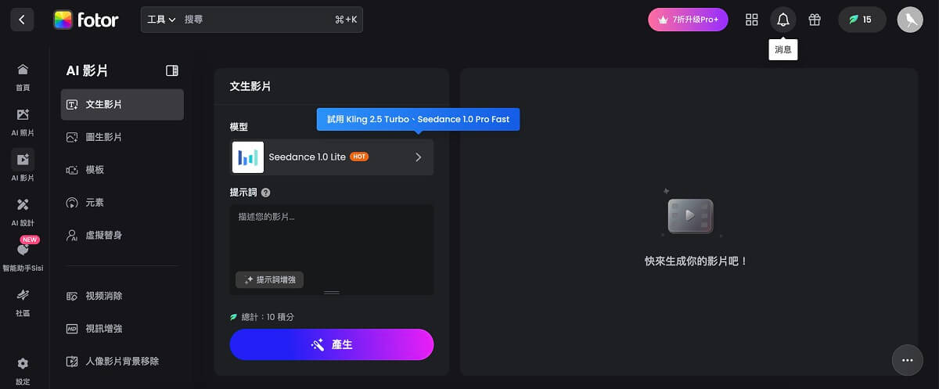Image resolution: width=939 pixels, height=389 pixels.
Task: Open the notifications bell icon
Action: pos(783,20)
